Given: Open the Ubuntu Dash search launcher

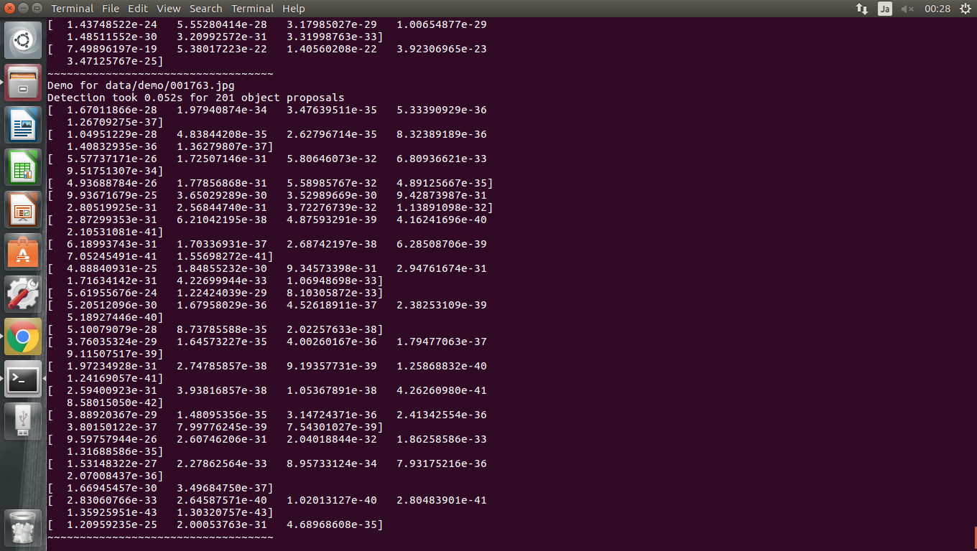Looking at the screenshot, I should [23, 40].
